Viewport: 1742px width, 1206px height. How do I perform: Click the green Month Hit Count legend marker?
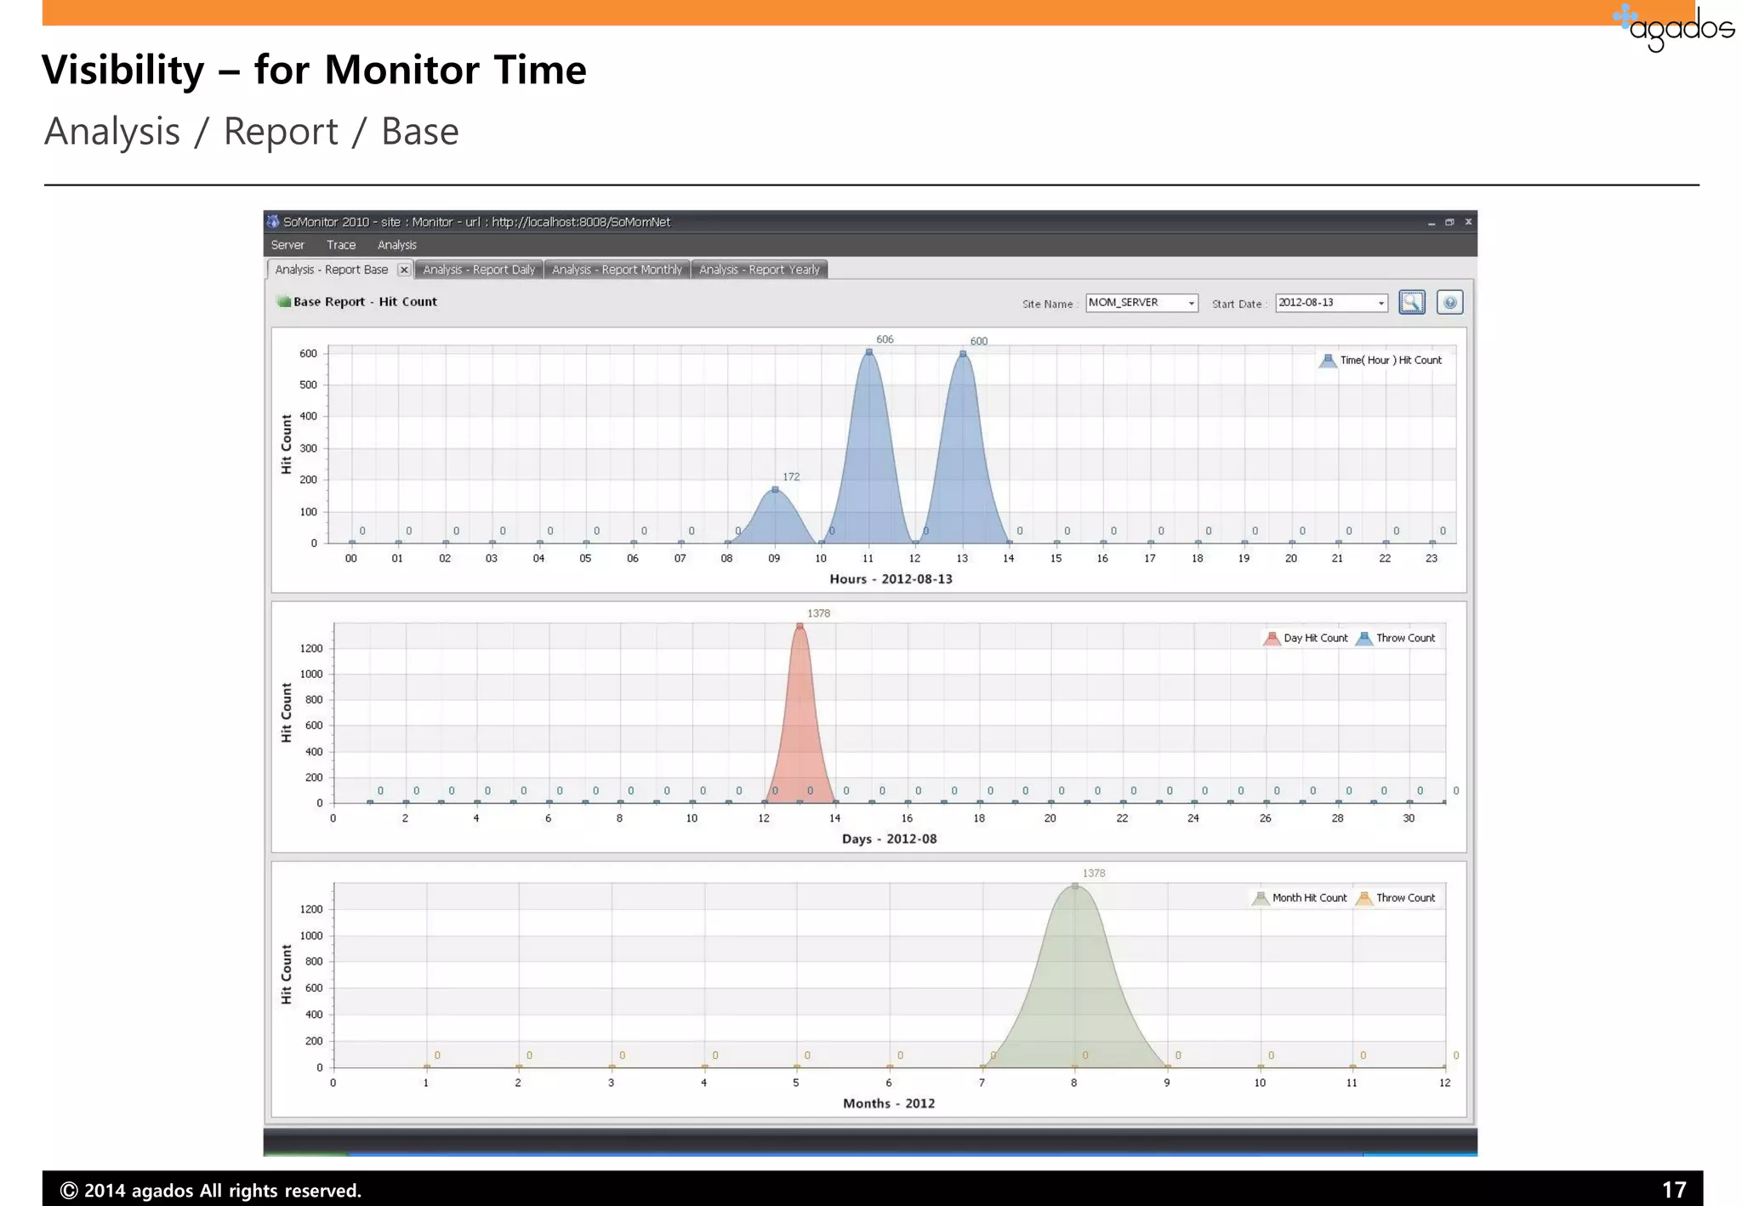(x=1260, y=898)
